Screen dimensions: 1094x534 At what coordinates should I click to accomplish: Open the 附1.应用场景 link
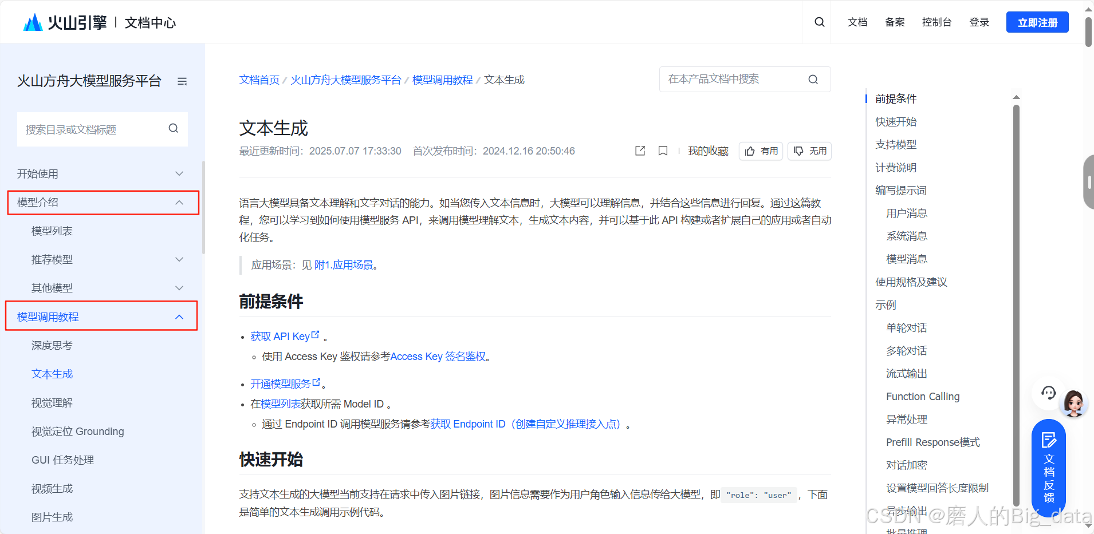(x=344, y=265)
